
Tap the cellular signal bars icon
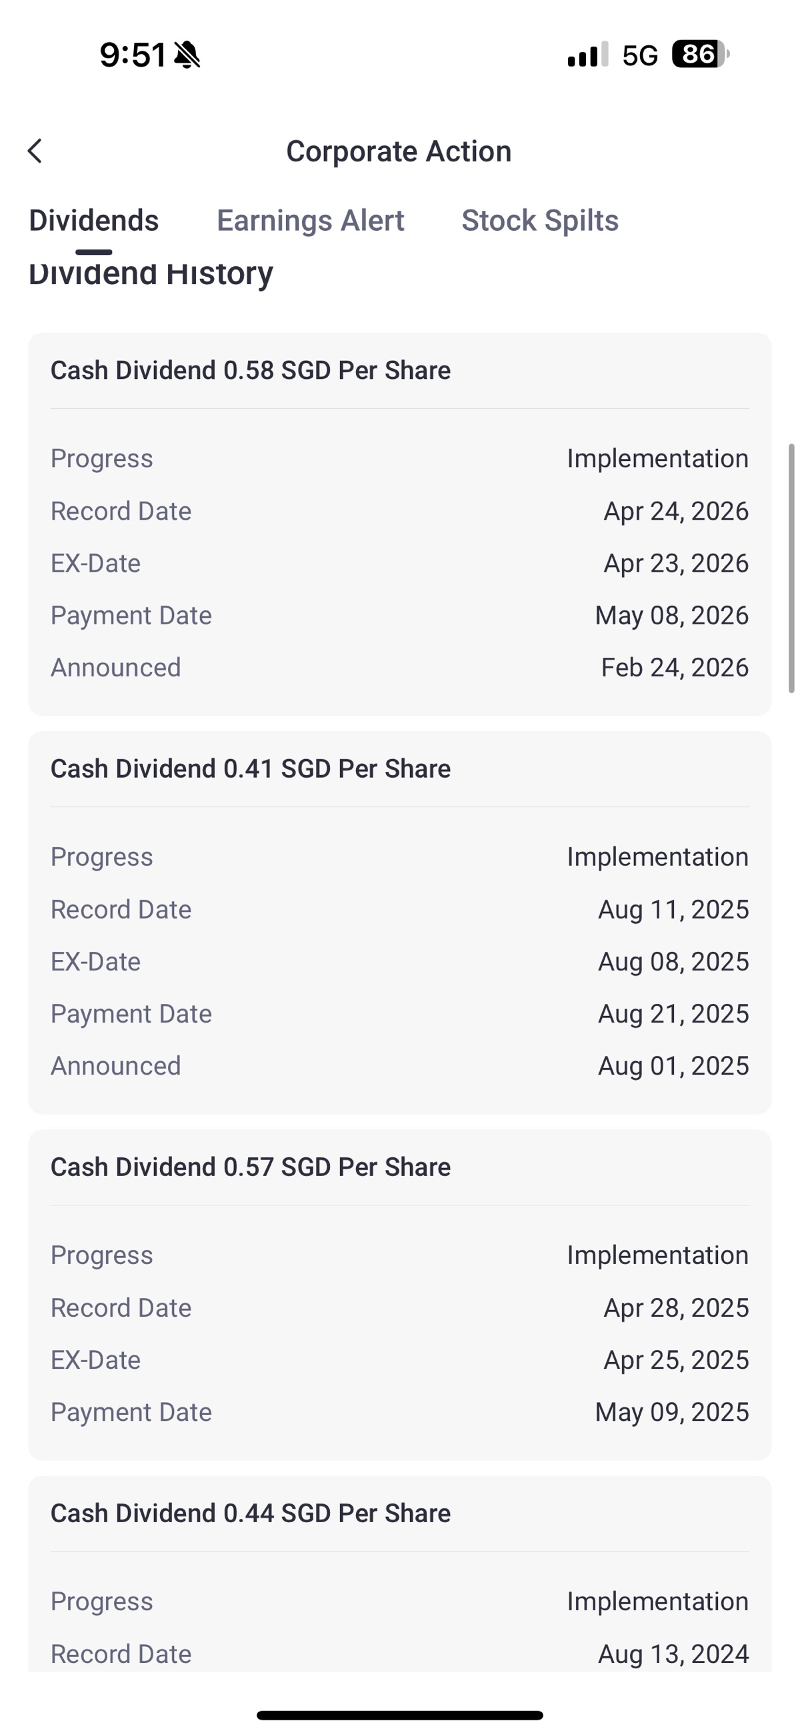click(x=588, y=54)
